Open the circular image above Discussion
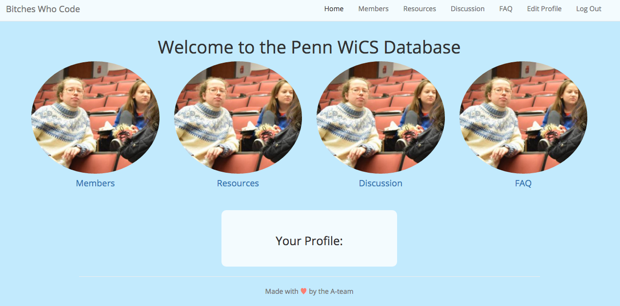620x306 pixels. pos(380,117)
